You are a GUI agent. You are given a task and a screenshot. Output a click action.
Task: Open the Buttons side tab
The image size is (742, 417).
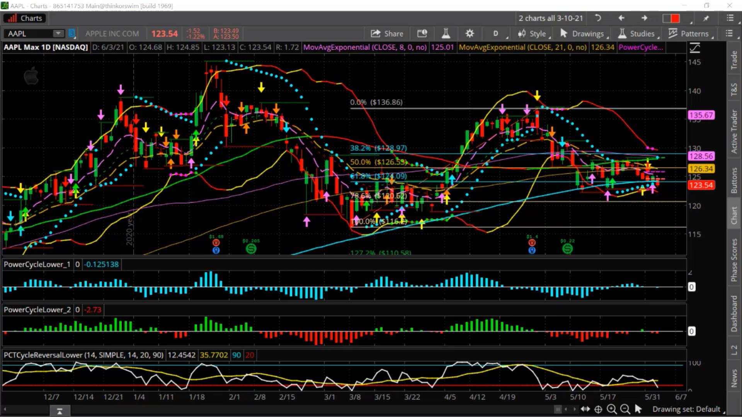[x=733, y=180]
